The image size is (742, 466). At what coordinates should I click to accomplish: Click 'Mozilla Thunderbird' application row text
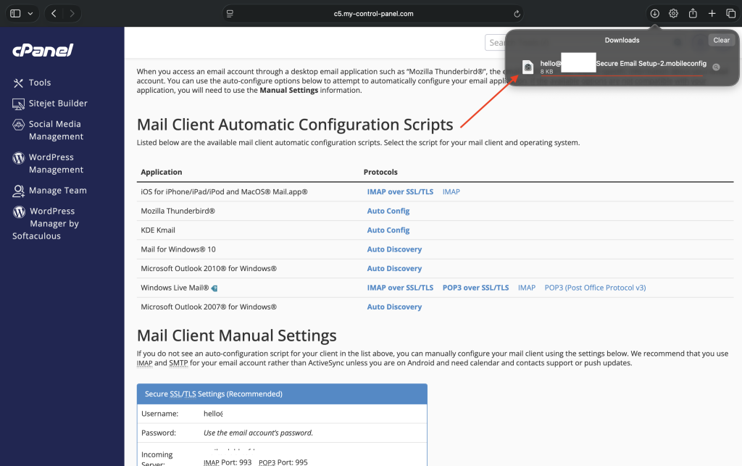click(x=178, y=211)
